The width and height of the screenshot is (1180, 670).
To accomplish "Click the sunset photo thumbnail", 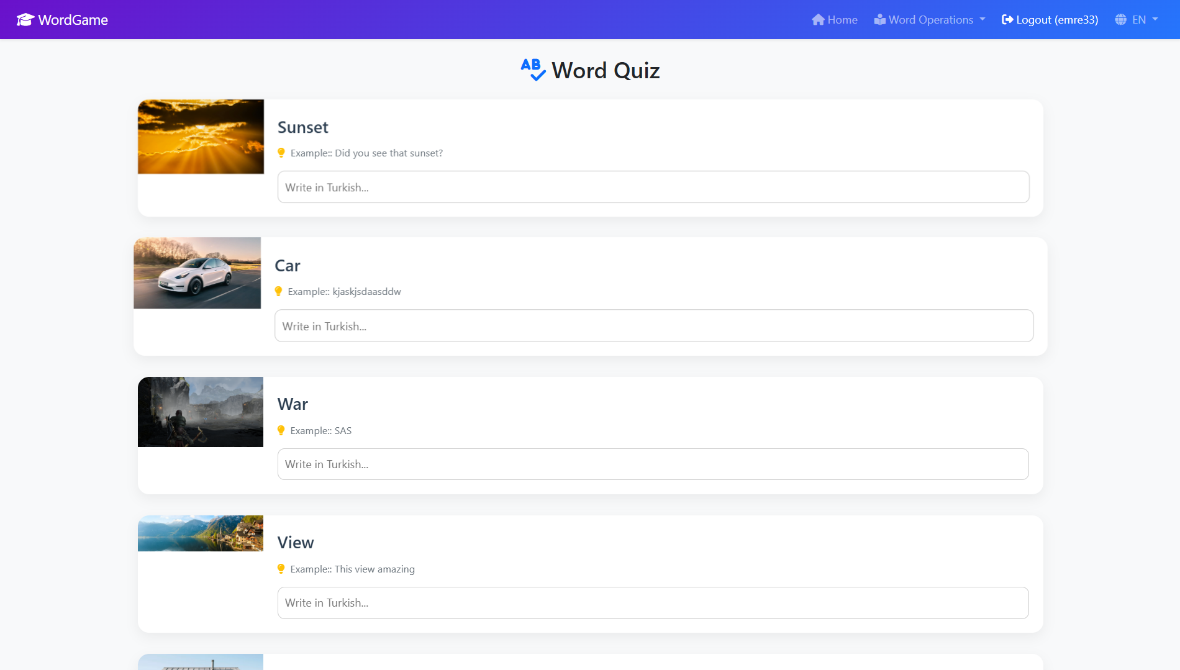I will point(201,136).
